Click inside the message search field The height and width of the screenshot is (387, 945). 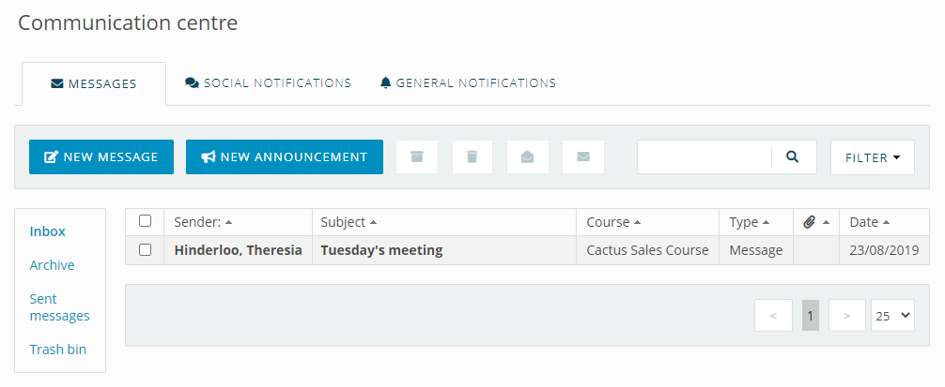[x=705, y=156]
